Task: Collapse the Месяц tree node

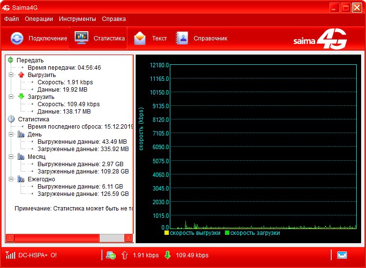Action: pos(11,156)
